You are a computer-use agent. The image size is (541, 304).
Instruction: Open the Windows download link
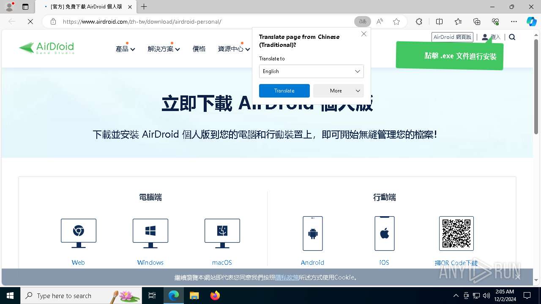pyautogui.click(x=150, y=263)
